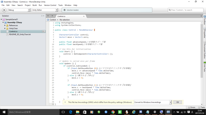Click the muted volume tray icon
Image resolution: width=206 pixels, height=115 pixels.
pos(185,112)
